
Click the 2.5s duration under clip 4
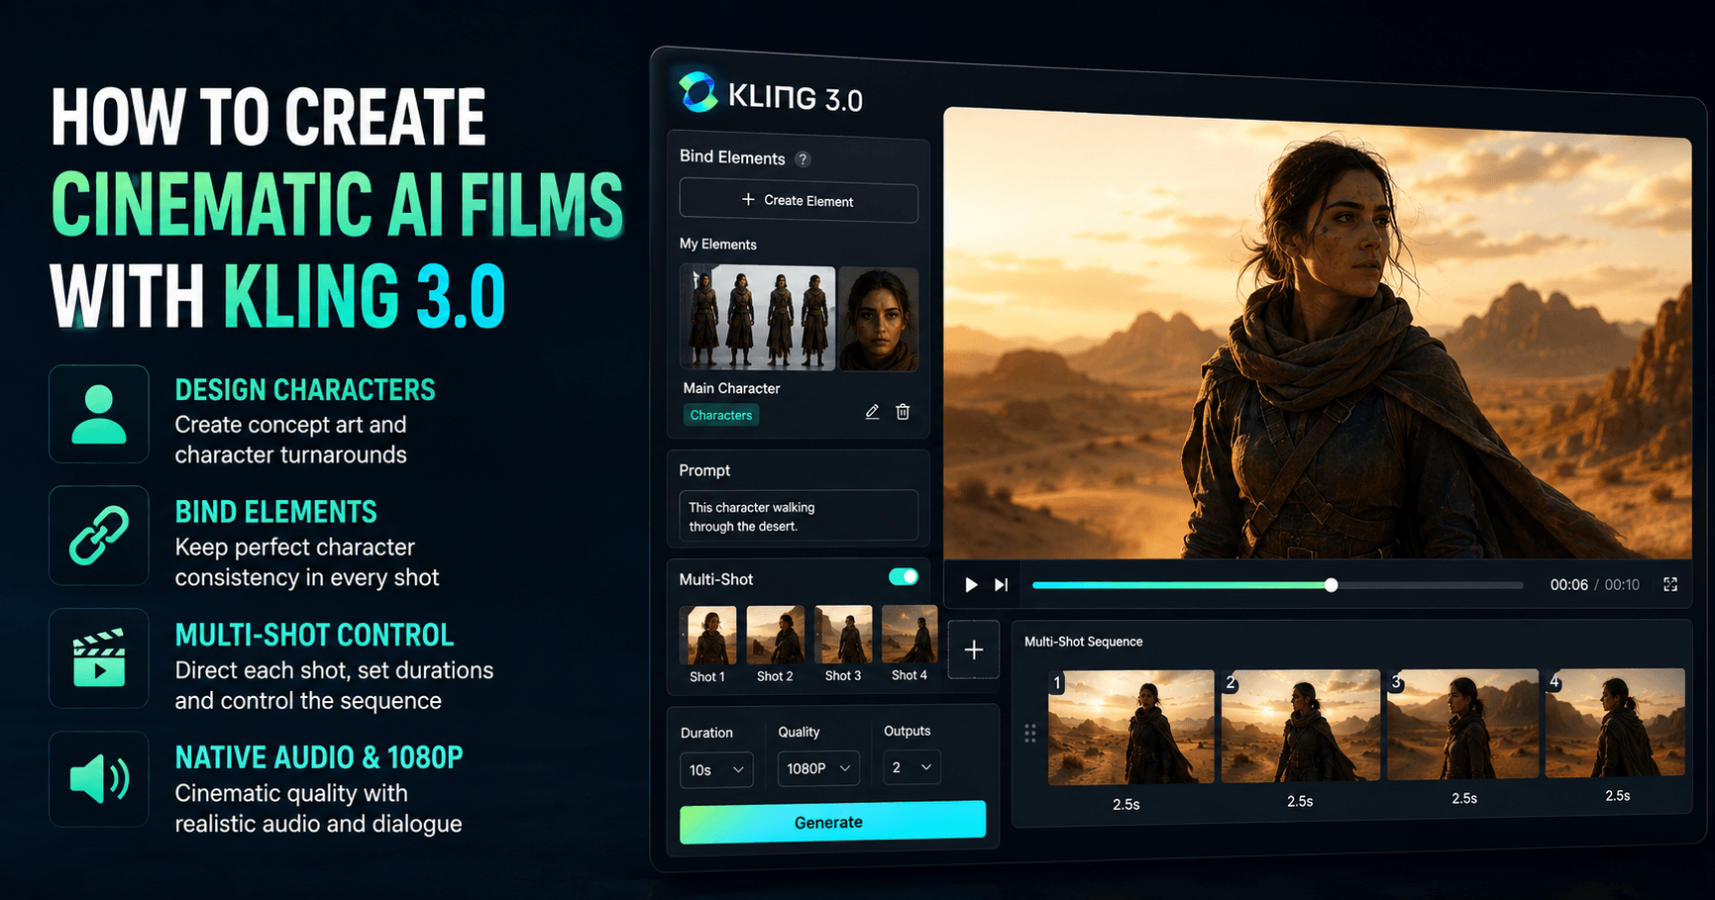[1618, 795]
